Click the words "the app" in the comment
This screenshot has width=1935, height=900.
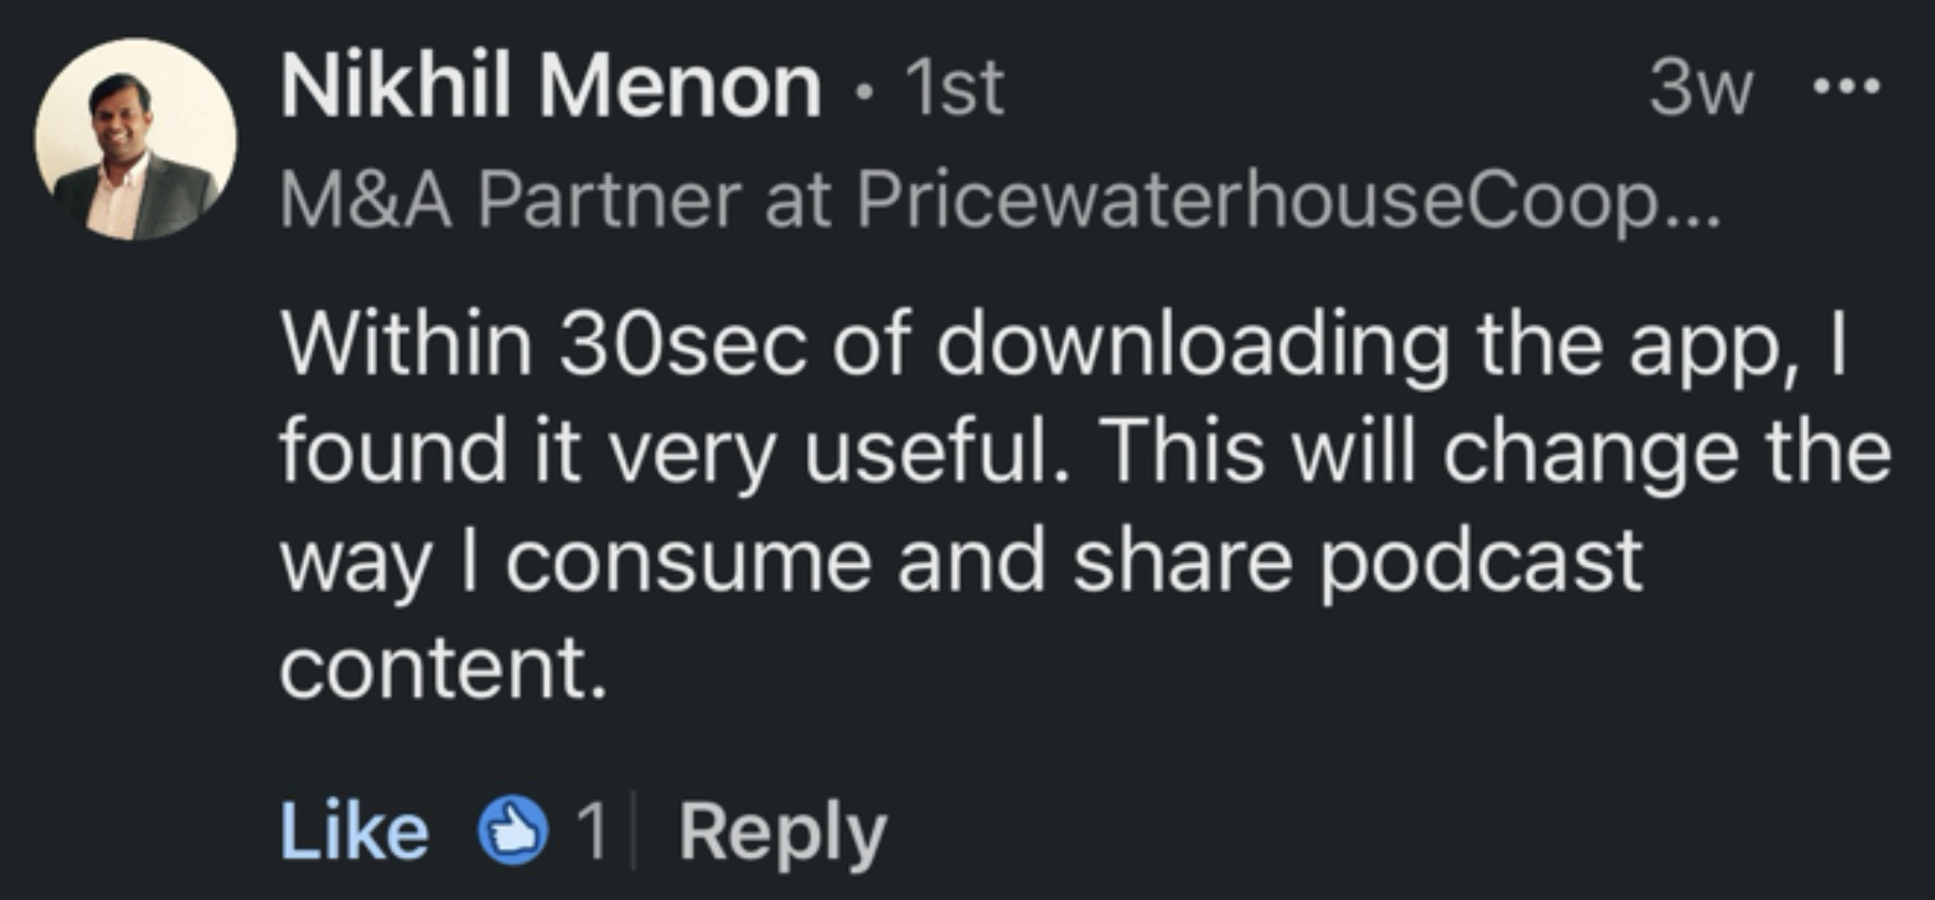pyautogui.click(x=1632, y=344)
